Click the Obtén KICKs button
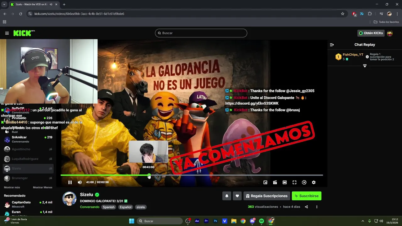The width and height of the screenshot is (402, 226). [371, 33]
